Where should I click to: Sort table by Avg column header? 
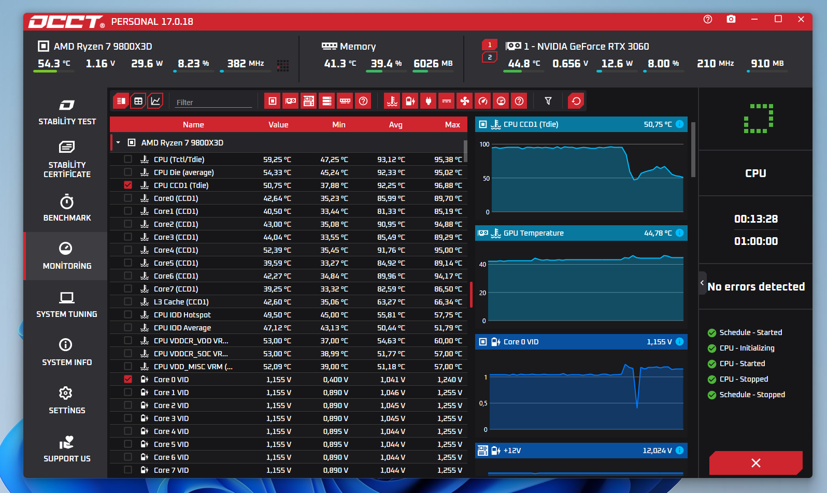pyautogui.click(x=396, y=125)
